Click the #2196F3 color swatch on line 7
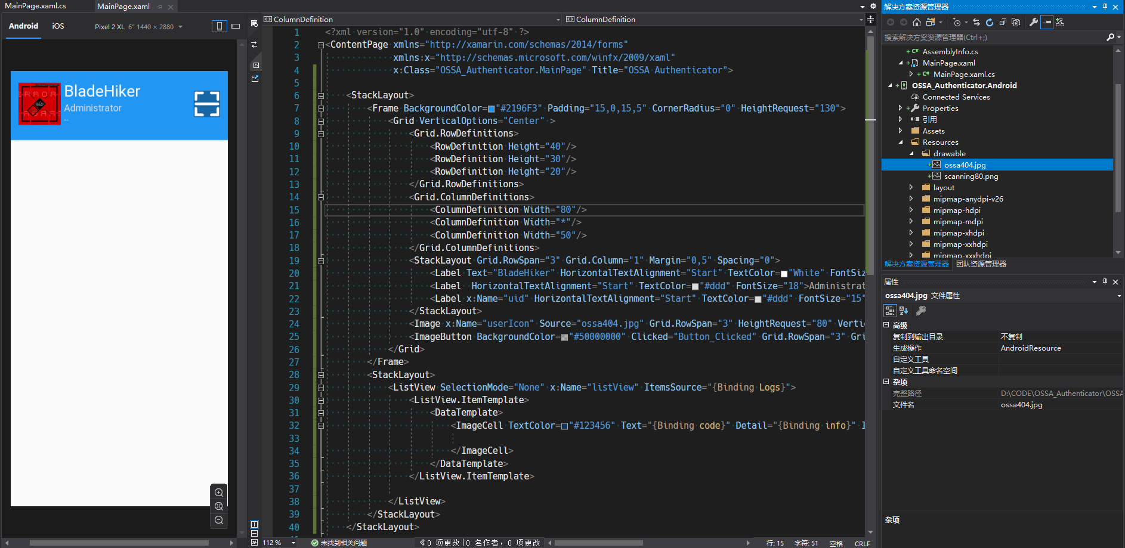 [x=492, y=109]
